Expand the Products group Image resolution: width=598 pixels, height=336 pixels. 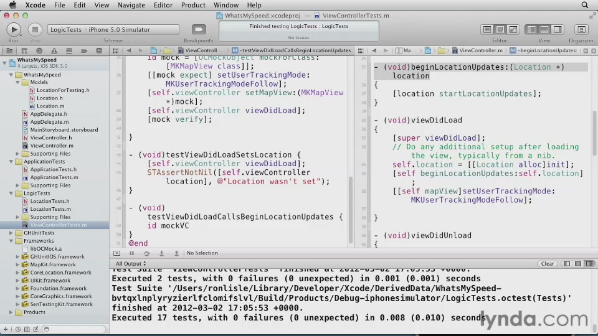11,312
